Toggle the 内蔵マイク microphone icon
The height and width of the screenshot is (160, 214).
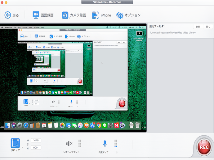pyautogui.click(x=105, y=144)
